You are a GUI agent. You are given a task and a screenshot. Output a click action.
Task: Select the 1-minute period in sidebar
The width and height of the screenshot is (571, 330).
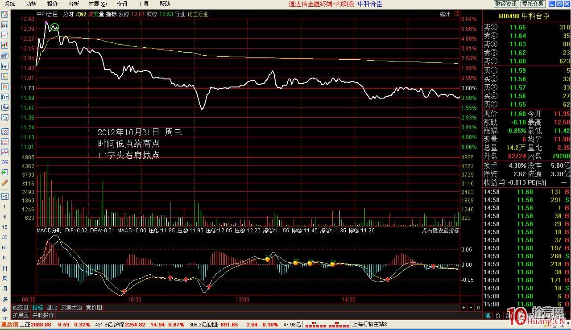(x=5, y=206)
